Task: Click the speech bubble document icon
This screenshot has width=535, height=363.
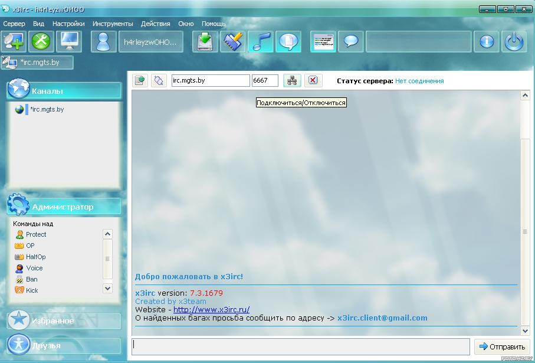Action: [x=288, y=41]
